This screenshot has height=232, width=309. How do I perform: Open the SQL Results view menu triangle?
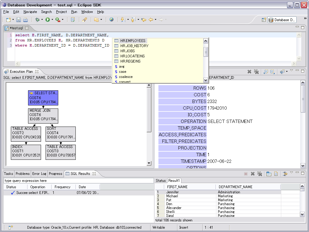click(292, 172)
